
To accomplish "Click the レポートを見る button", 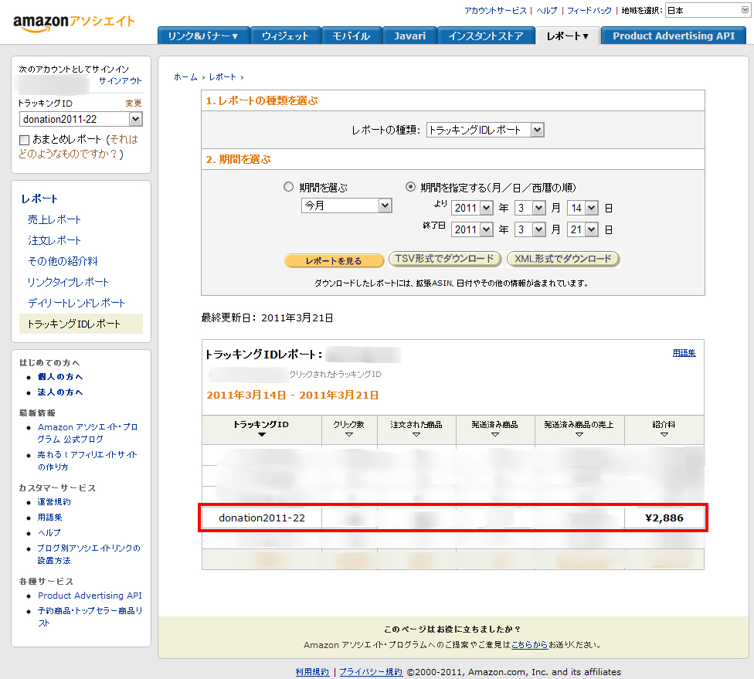I will [334, 260].
